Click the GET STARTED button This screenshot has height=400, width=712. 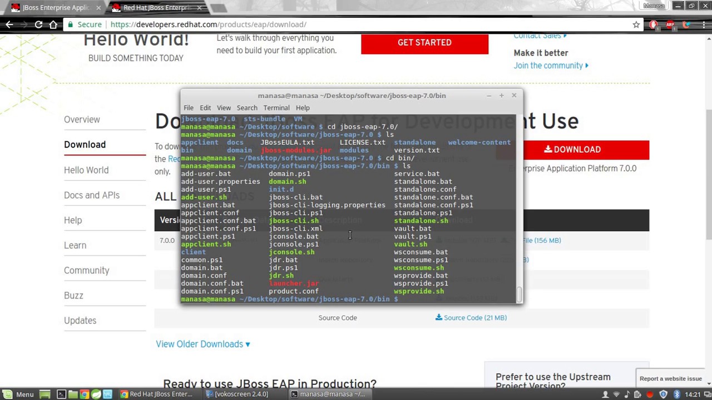tap(424, 43)
